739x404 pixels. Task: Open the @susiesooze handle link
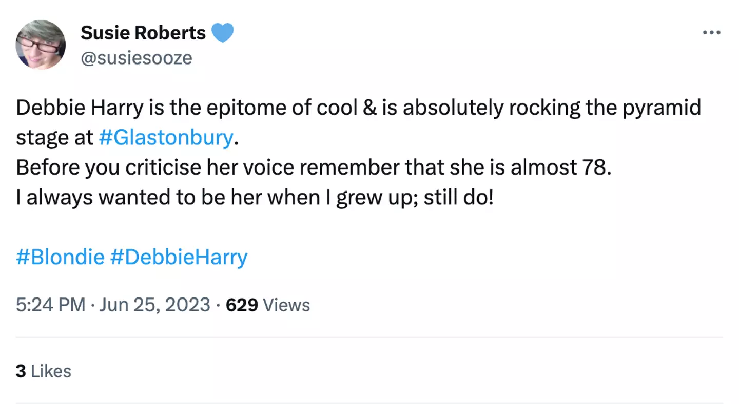click(x=136, y=58)
